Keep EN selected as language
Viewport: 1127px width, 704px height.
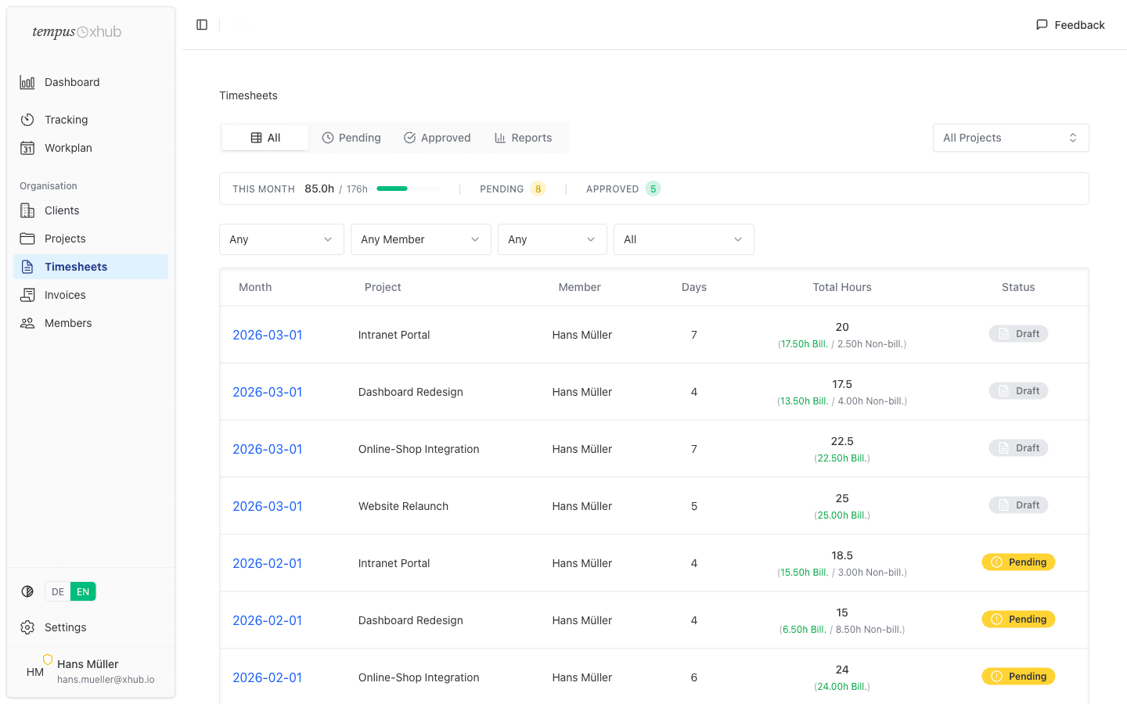point(81,591)
